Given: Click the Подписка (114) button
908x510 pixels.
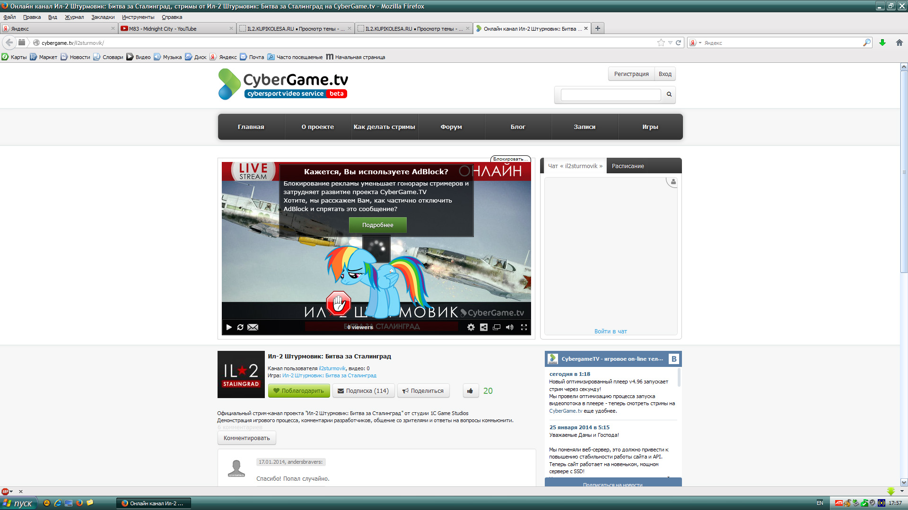Looking at the screenshot, I should pyautogui.click(x=363, y=391).
